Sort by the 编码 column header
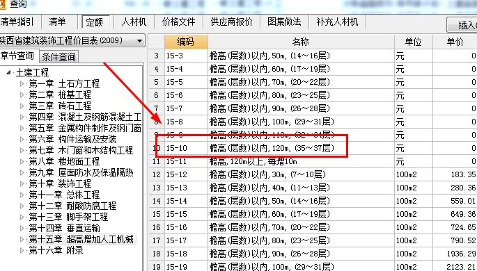This screenshot has height=271, width=477. click(186, 42)
